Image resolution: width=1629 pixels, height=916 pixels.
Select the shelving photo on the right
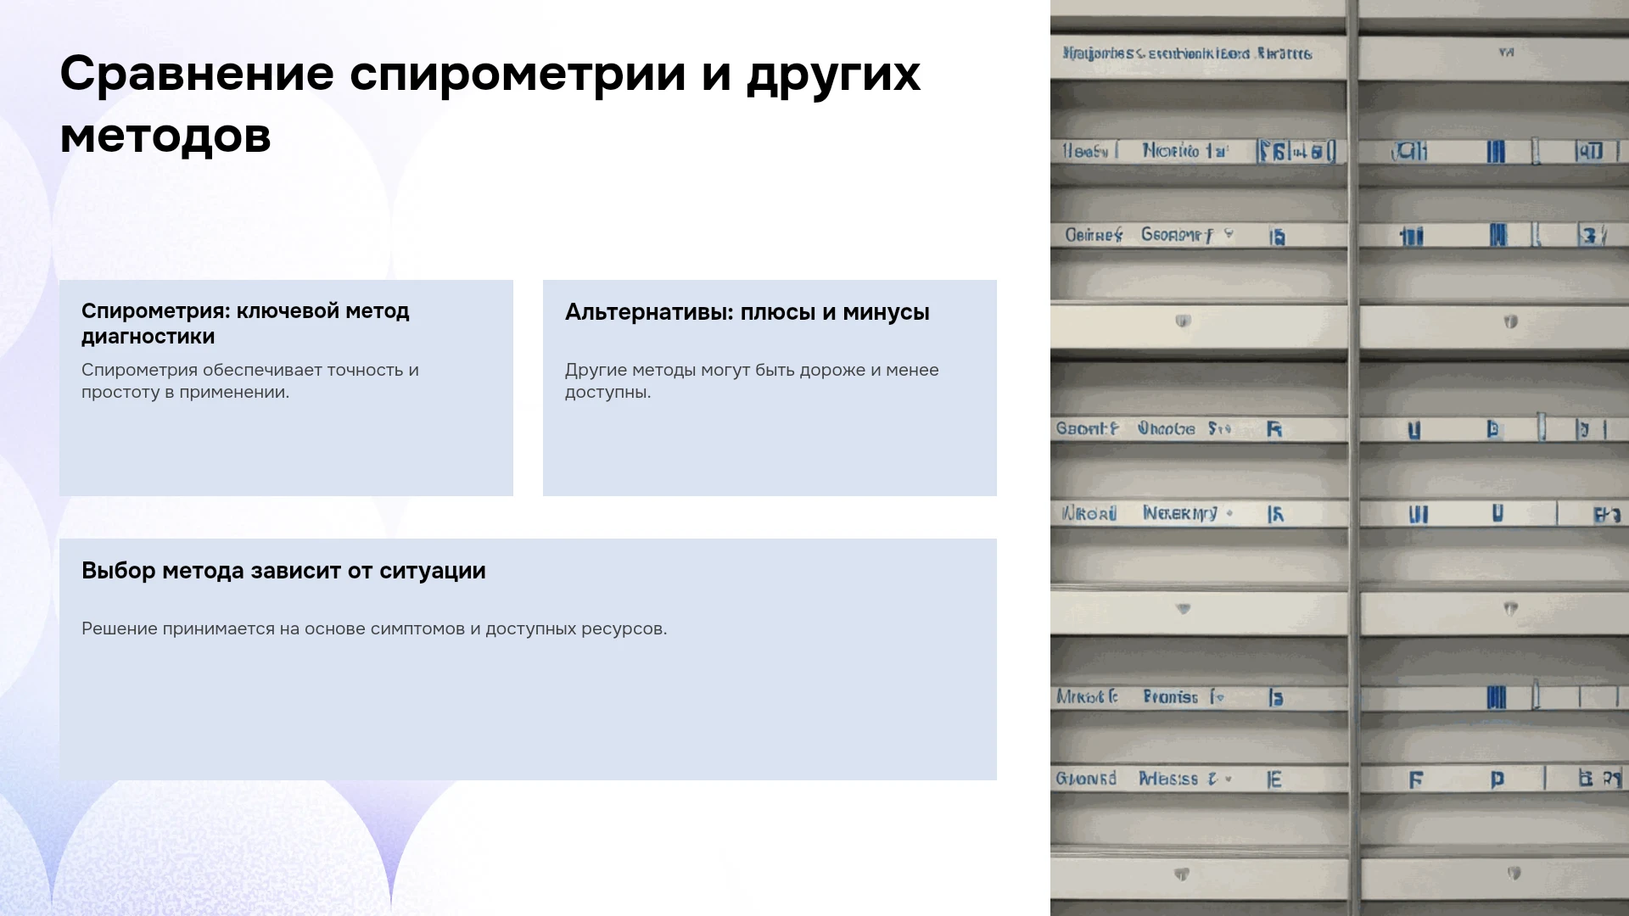(x=1340, y=458)
